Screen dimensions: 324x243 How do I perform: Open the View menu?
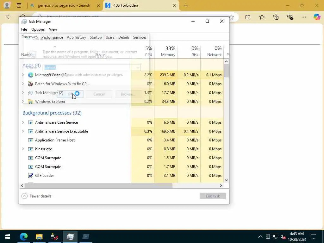pos(53,29)
